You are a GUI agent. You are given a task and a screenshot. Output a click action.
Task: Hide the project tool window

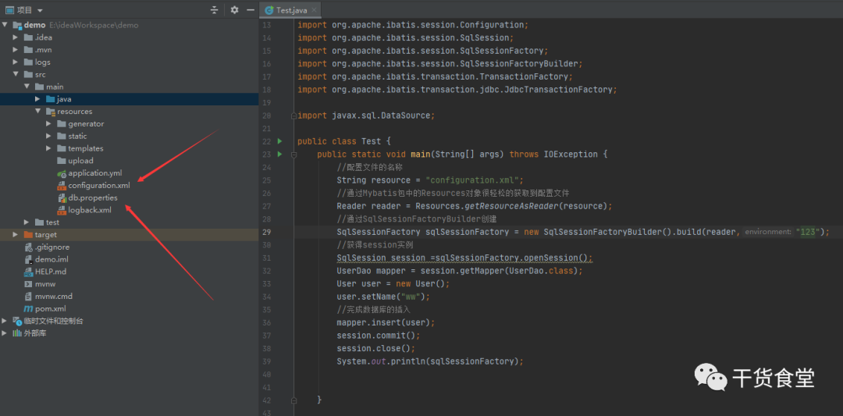pyautogui.click(x=250, y=9)
